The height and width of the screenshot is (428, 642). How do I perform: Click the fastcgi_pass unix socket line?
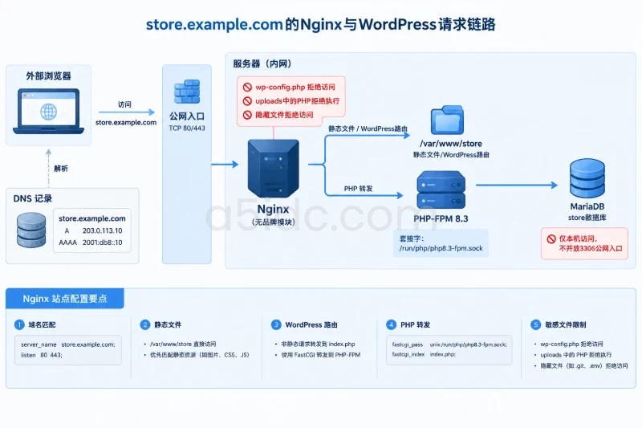point(449,344)
